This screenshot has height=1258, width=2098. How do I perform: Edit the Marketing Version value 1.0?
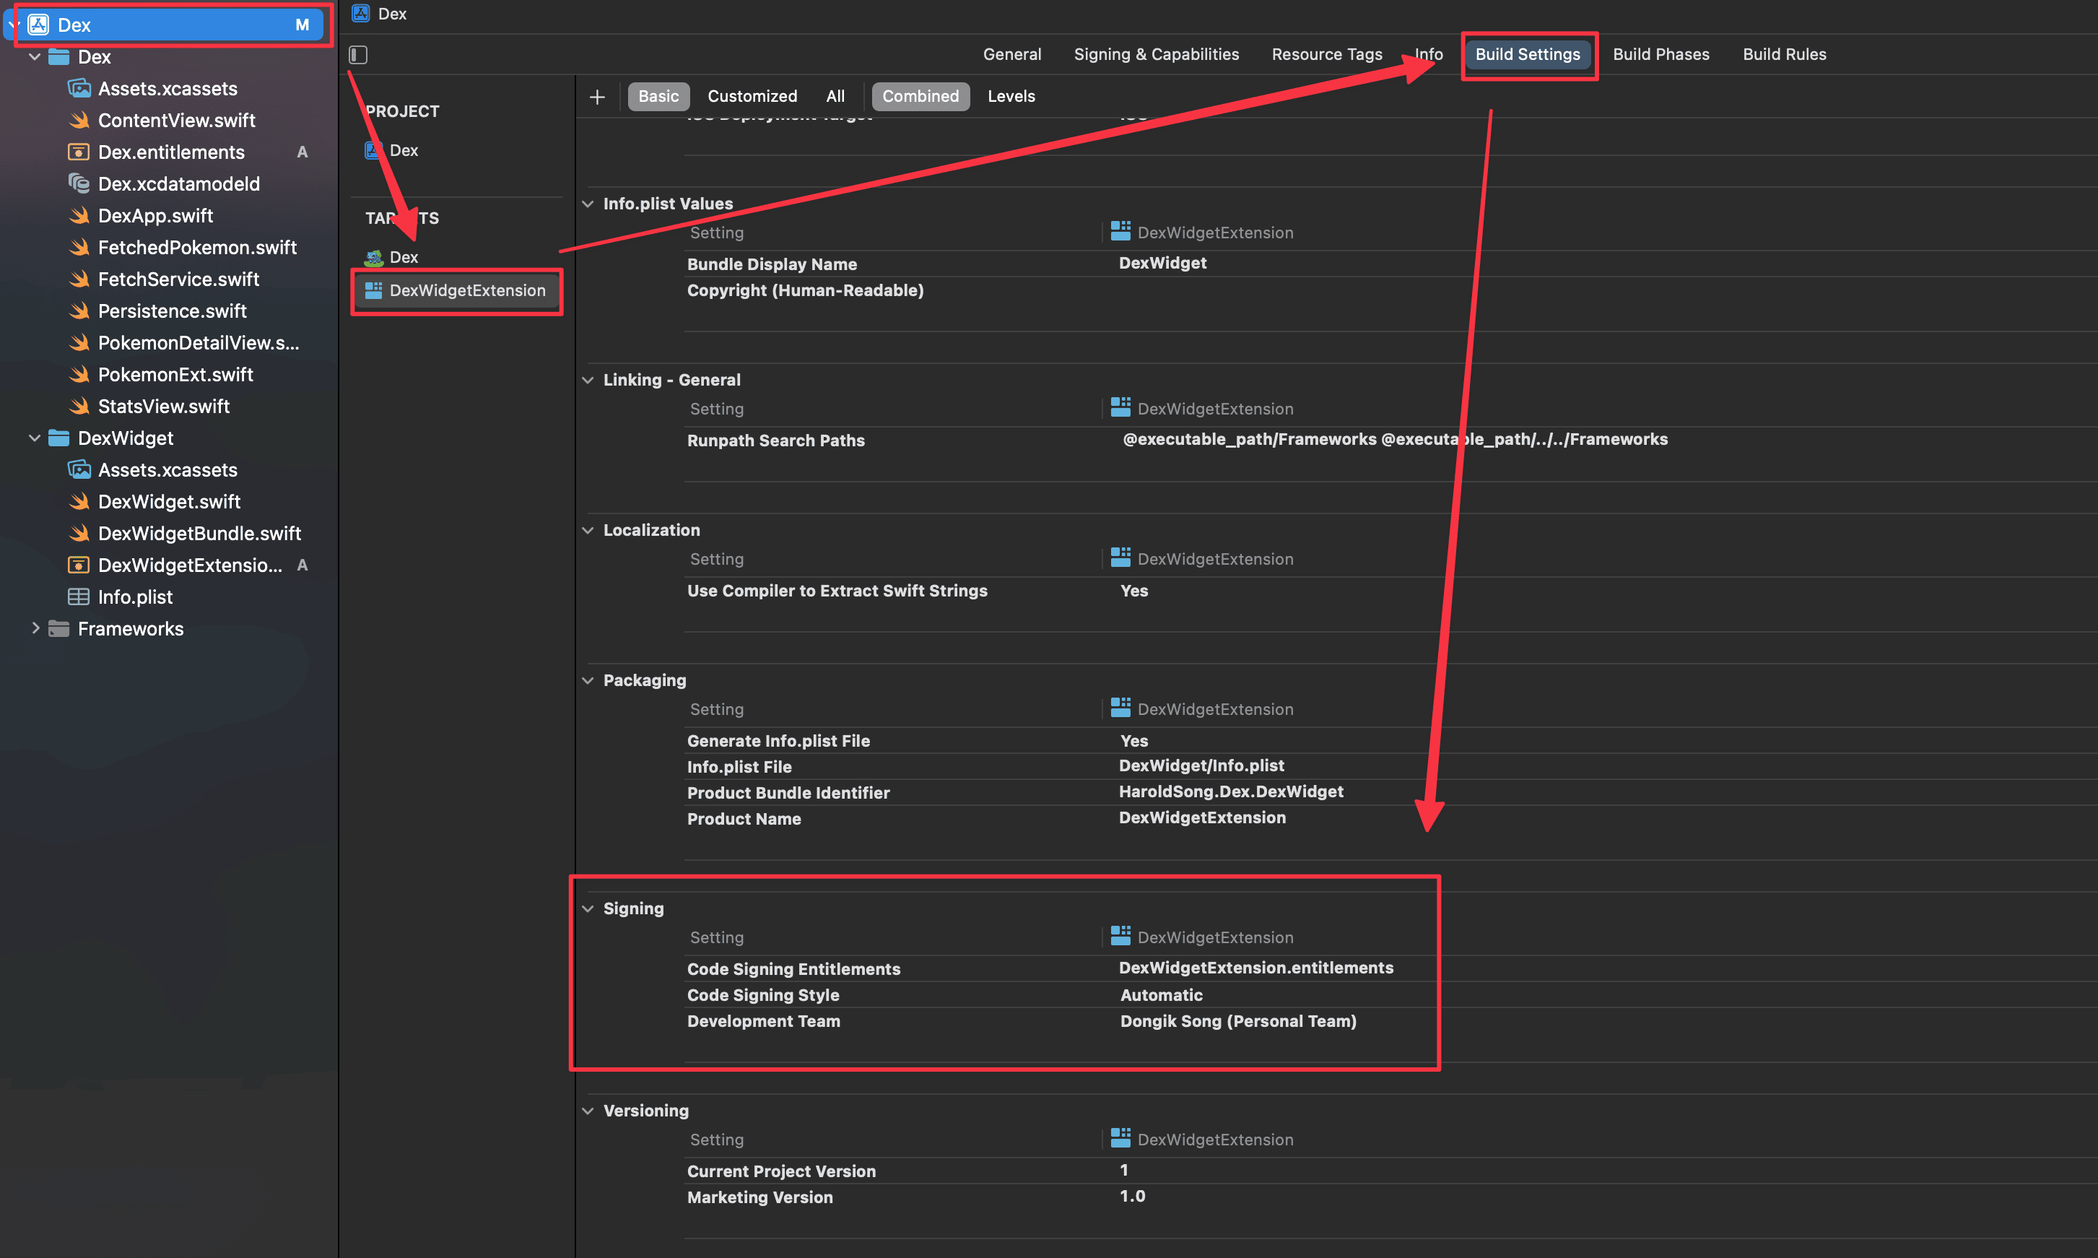pyautogui.click(x=1132, y=1196)
